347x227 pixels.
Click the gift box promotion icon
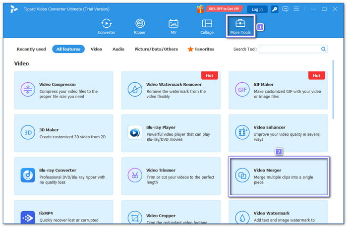(x=200, y=9)
